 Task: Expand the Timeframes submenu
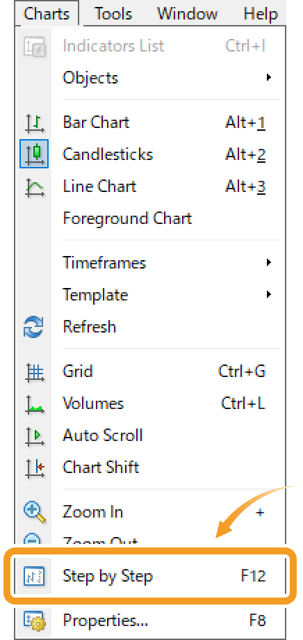151,262
